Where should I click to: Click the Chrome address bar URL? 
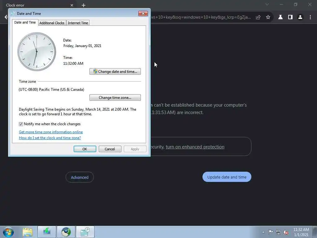click(201, 17)
